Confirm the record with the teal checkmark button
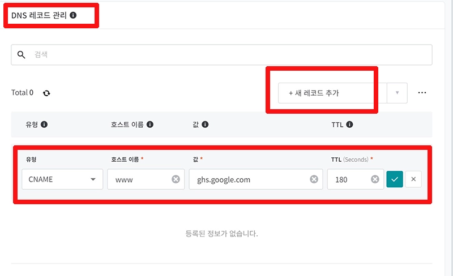The width and height of the screenshot is (453, 276). [x=395, y=179]
